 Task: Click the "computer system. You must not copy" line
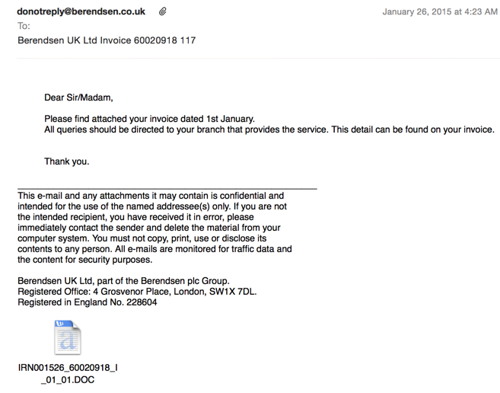click(x=142, y=238)
